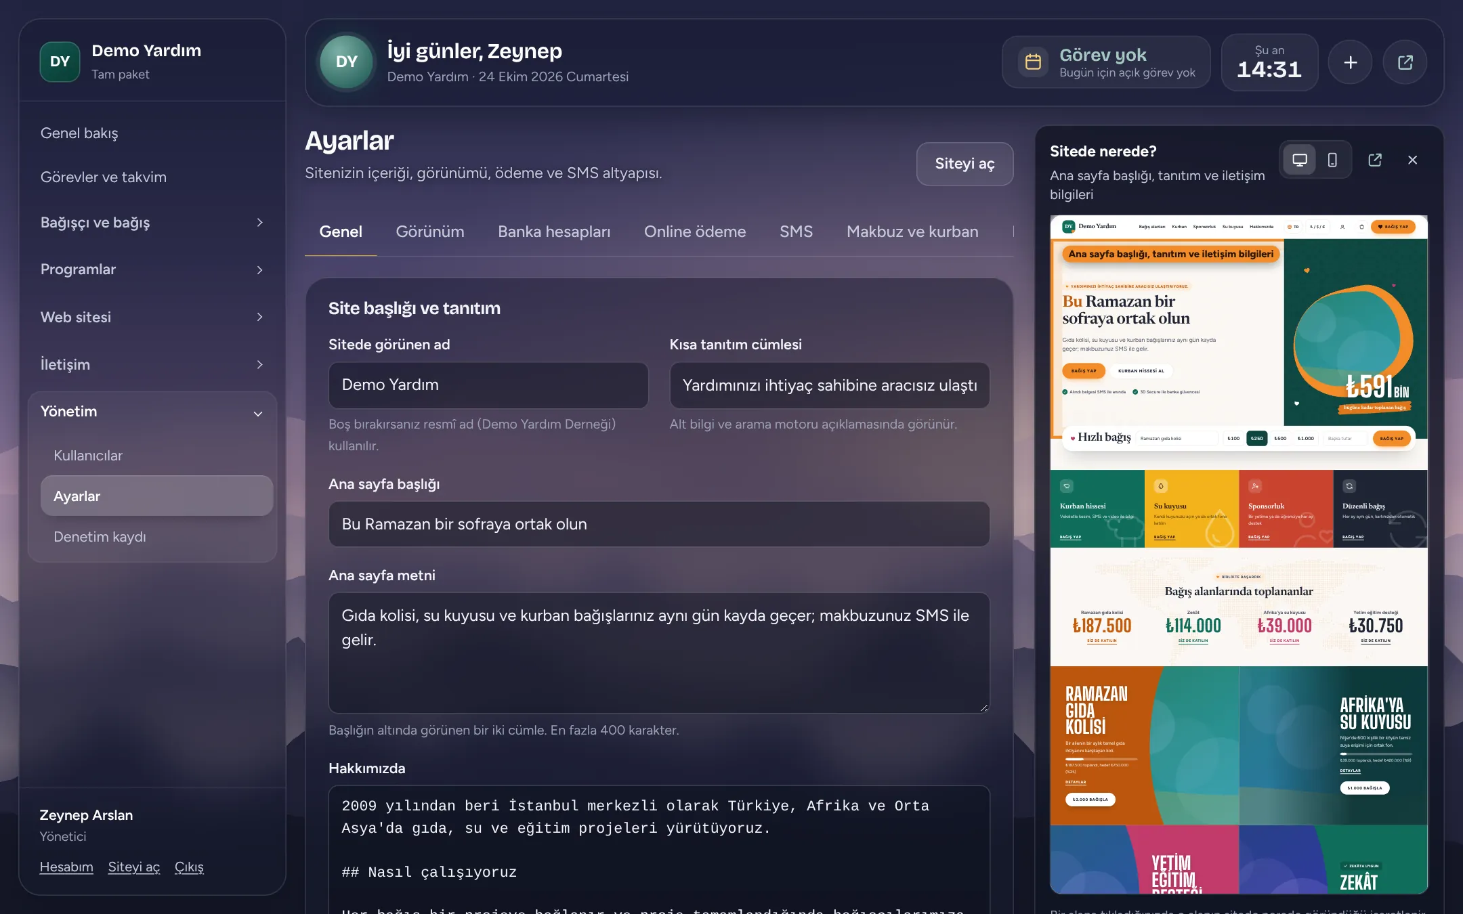This screenshot has width=1463, height=914.
Task: Switch preview to mobile phone view icon
Action: (x=1332, y=160)
